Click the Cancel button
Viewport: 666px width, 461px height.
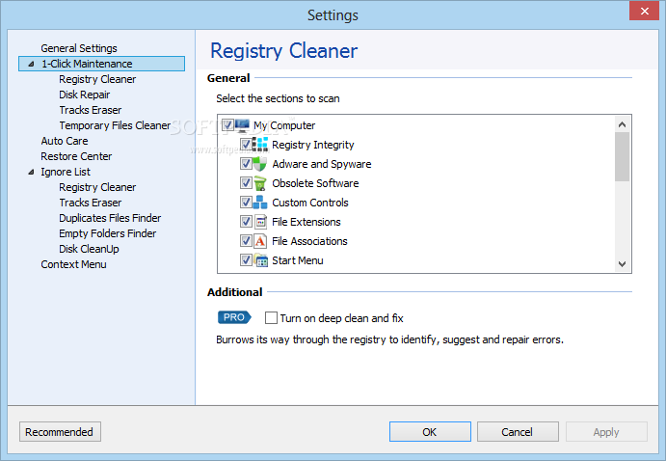point(518,432)
